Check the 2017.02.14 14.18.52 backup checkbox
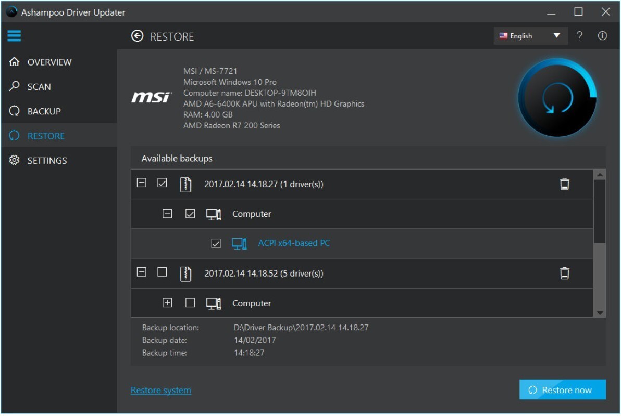Viewport: 621px width, 416px height. point(162,272)
